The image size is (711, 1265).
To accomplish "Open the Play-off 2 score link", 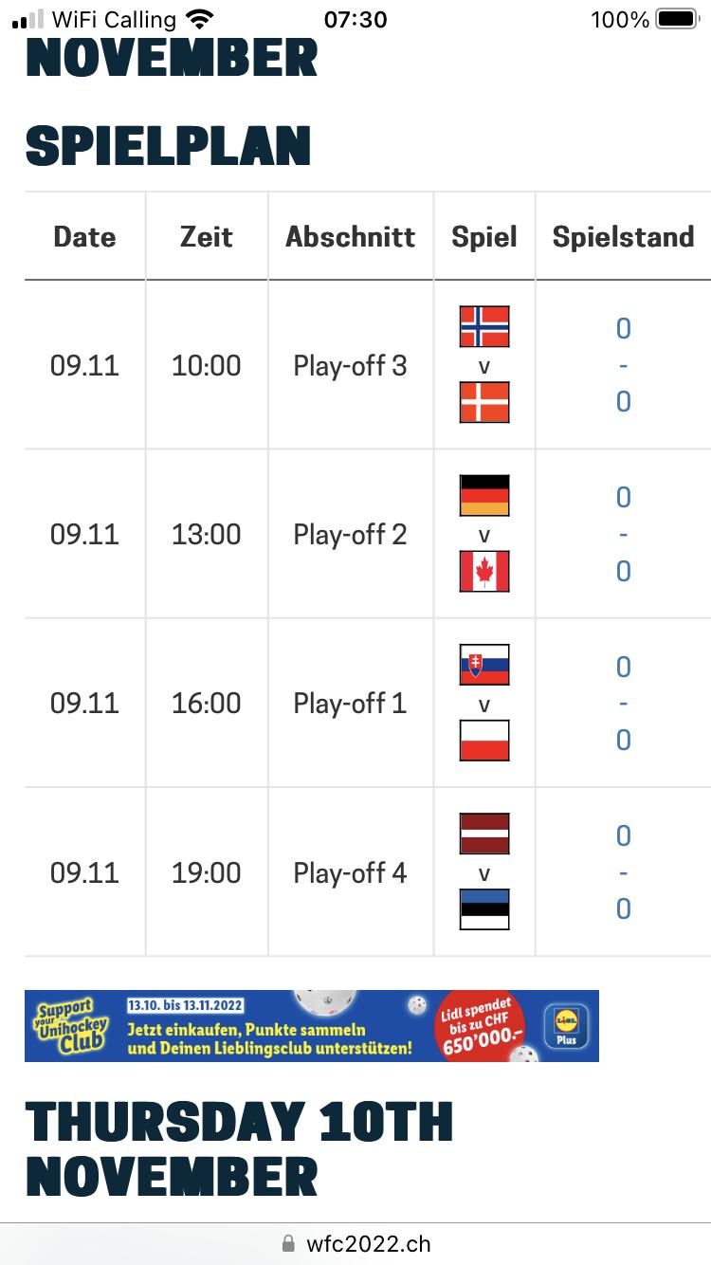I will pyautogui.click(x=623, y=534).
